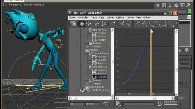Open the viewport [+] menu
The width and height of the screenshot is (195, 109).
click(x=5, y=5)
